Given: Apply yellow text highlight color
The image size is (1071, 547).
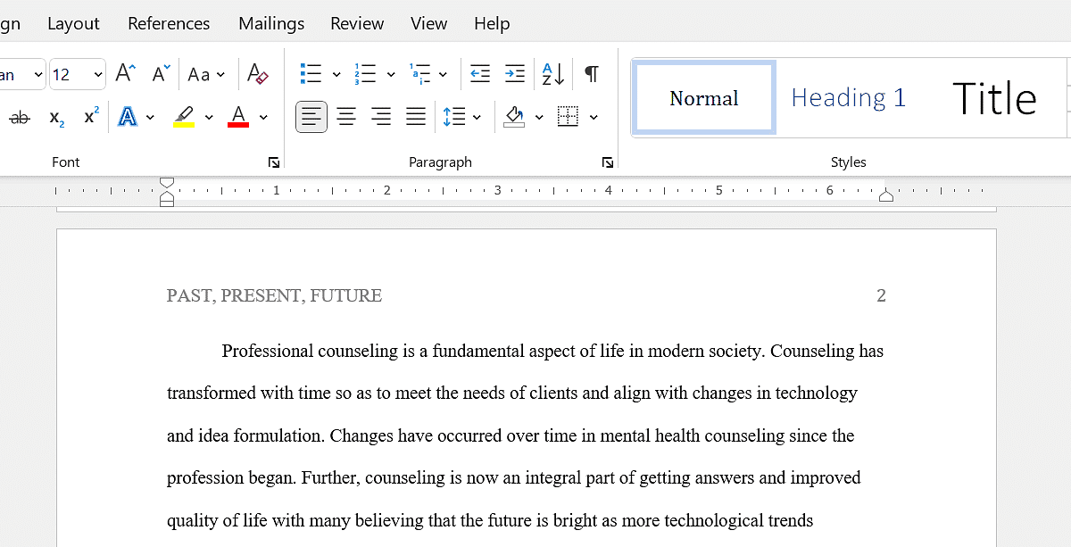Looking at the screenshot, I should pos(184,117).
